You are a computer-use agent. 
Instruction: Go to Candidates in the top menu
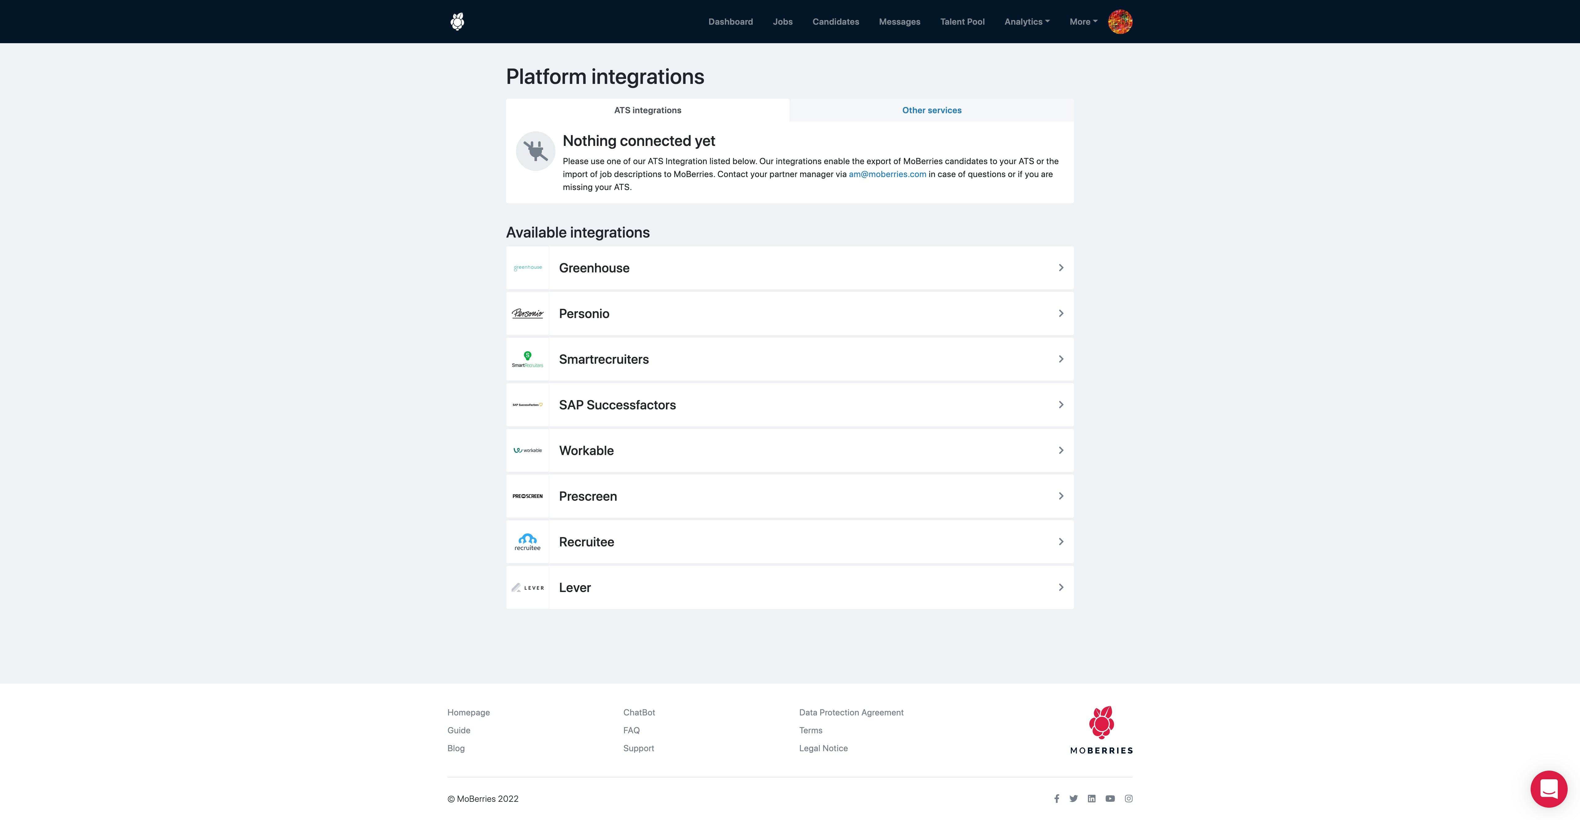point(835,22)
